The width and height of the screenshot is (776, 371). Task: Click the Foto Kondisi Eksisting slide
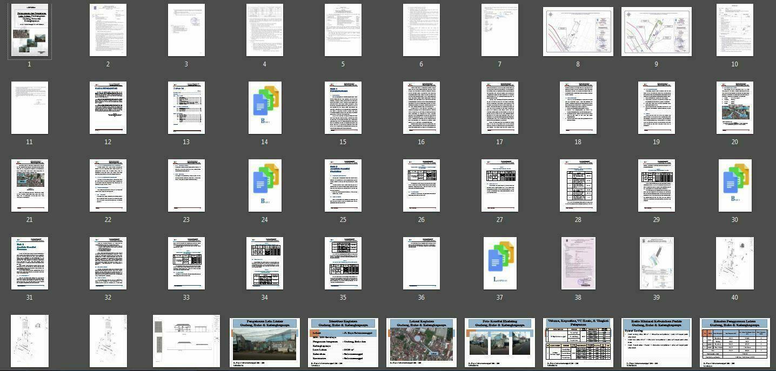(500, 342)
